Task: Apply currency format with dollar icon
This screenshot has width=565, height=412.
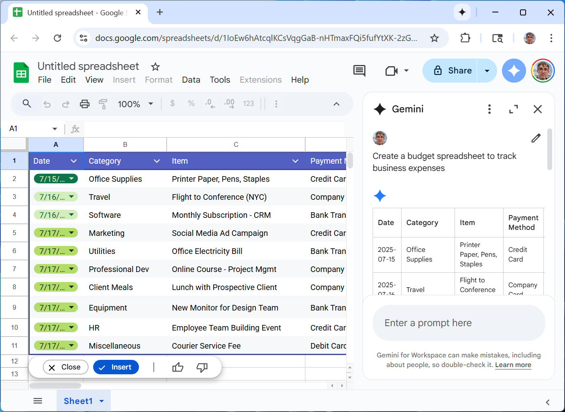Action: point(172,104)
